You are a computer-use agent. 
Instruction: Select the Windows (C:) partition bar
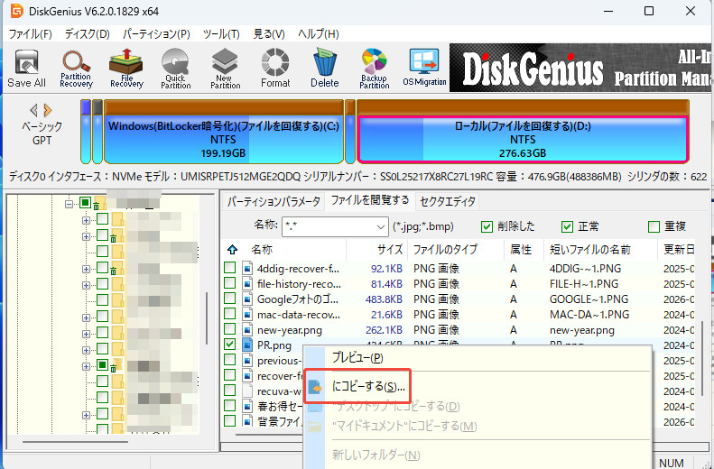tap(224, 132)
